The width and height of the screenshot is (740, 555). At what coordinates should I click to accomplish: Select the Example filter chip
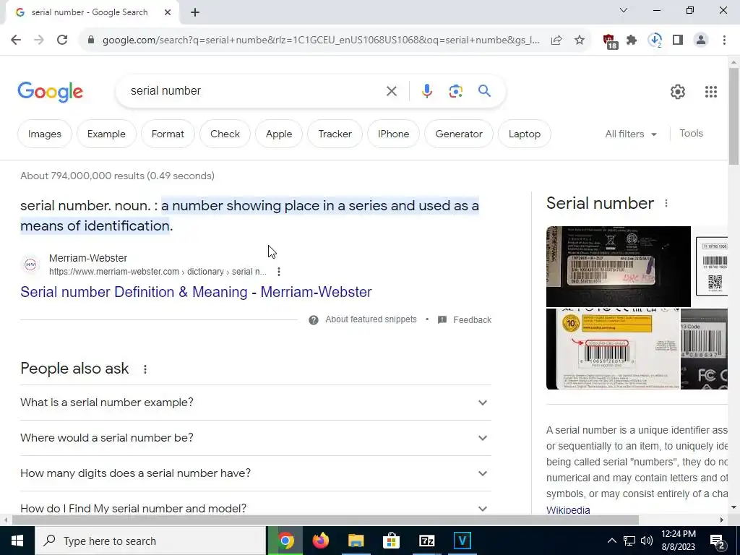(x=106, y=134)
